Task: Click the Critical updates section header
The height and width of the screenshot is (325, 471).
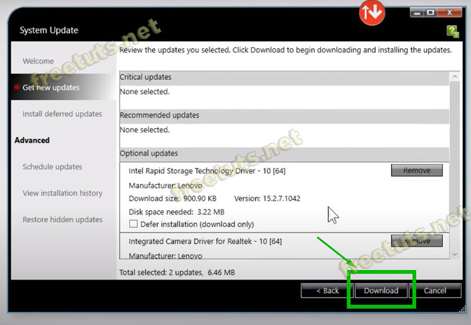Action: [284, 78]
